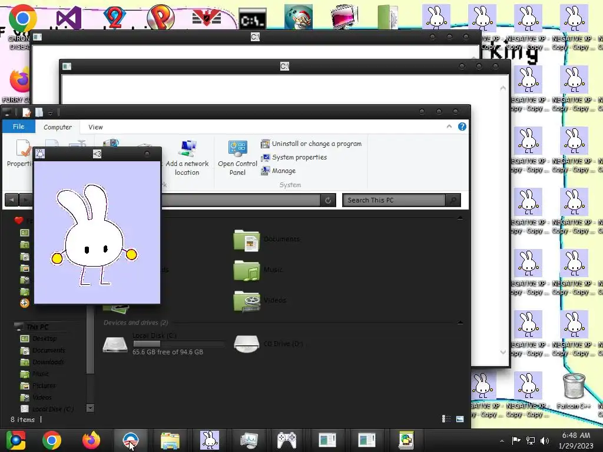This screenshot has width=603, height=452.
Task: Click the recent places clock icon in sidebar
Action: click(x=25, y=303)
